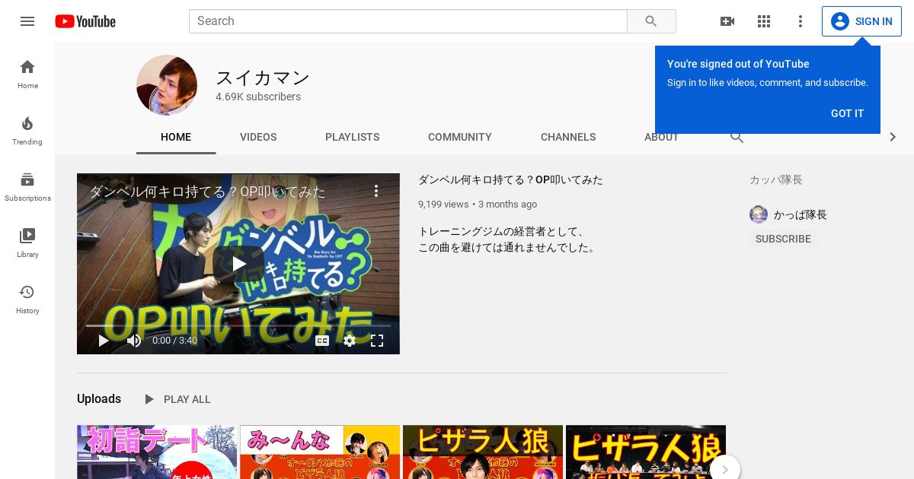Expand channel tabs with right chevron
This screenshot has height=479, width=914.
tap(893, 137)
